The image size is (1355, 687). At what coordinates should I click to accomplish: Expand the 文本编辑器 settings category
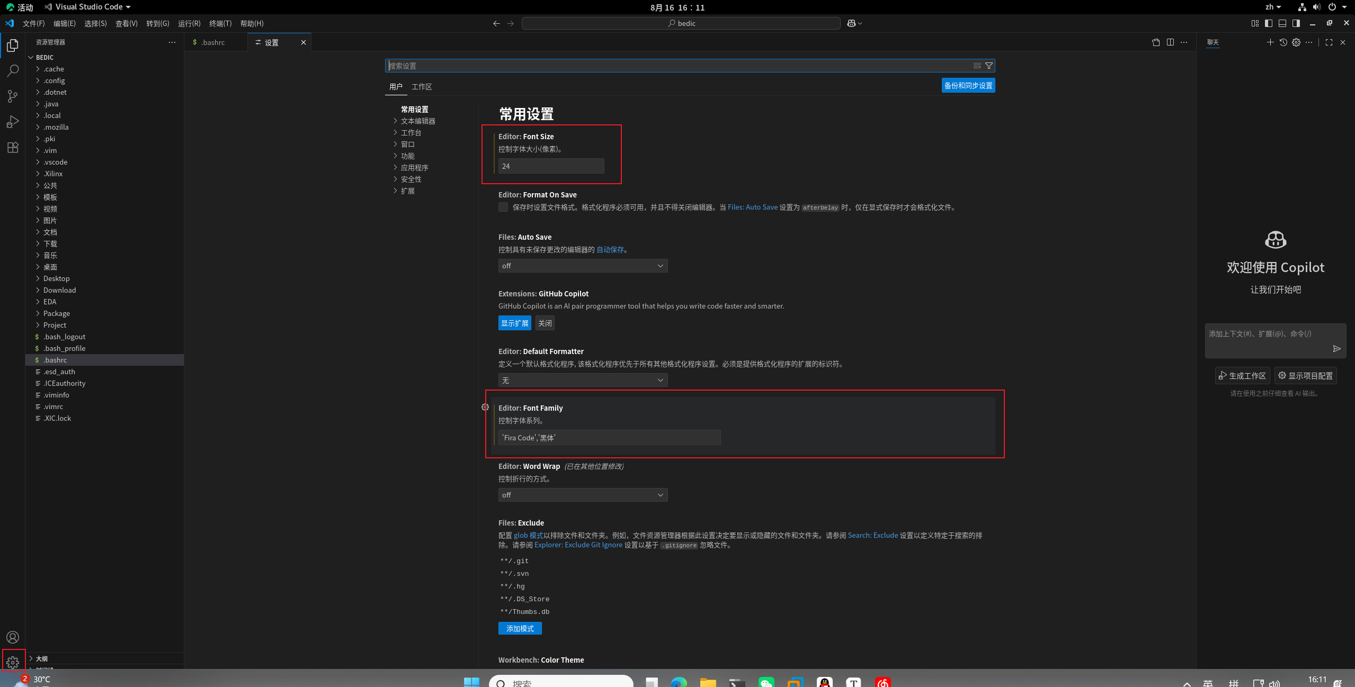418,121
